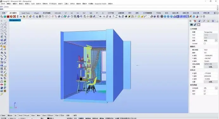Click the orange-red sphere toolbar icon

click(11, 16)
